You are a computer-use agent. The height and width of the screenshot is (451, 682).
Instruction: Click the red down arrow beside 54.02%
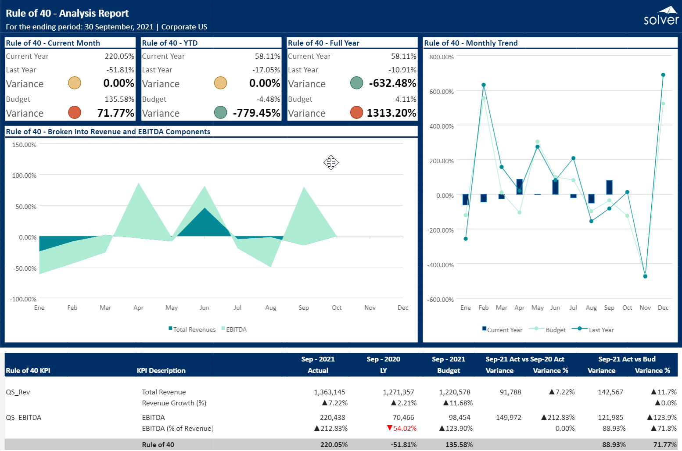389,428
